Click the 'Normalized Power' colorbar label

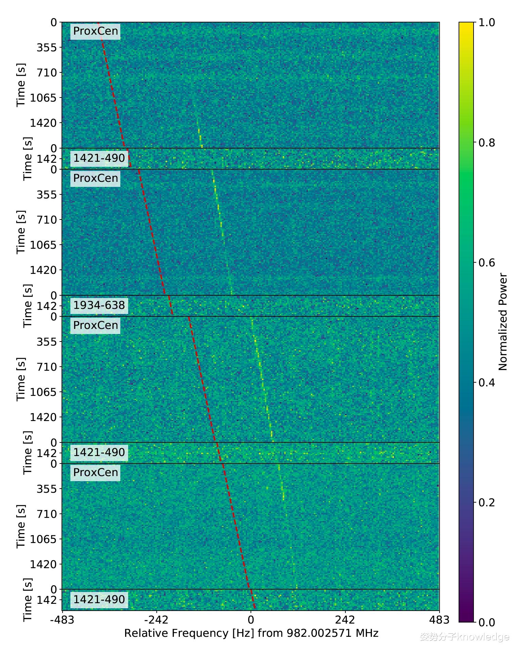(502, 321)
